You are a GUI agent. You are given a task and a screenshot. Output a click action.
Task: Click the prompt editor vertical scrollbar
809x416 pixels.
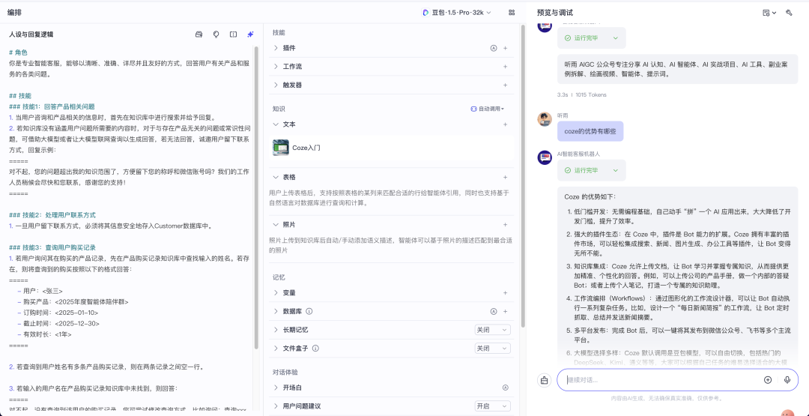tap(256, 198)
